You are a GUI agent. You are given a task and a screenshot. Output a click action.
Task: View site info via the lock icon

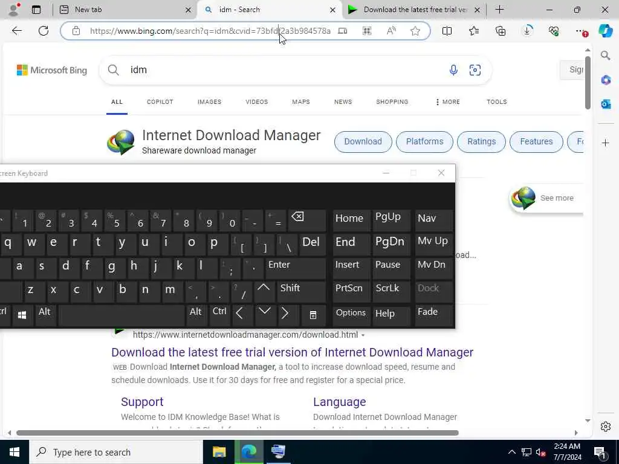pos(76,31)
